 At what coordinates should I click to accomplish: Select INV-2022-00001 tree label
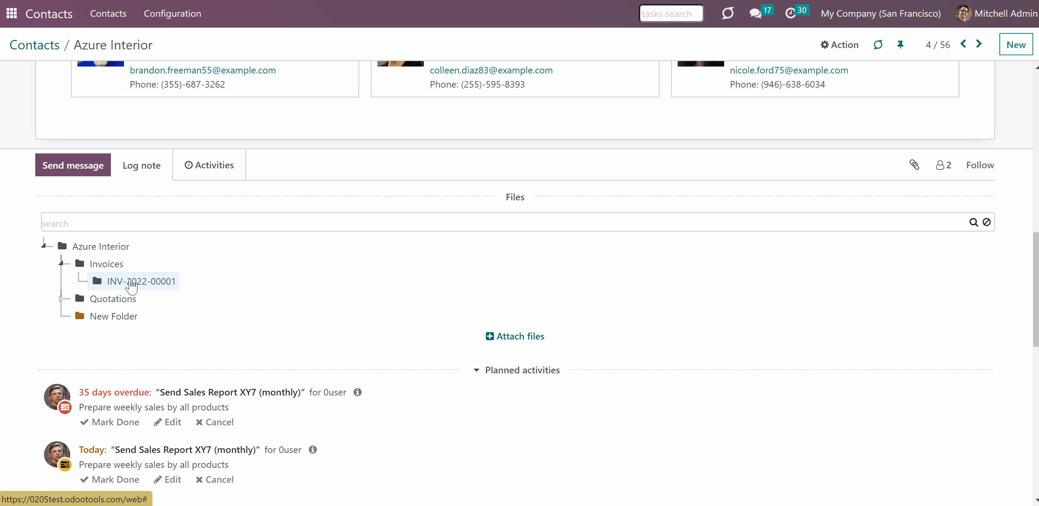tap(141, 281)
